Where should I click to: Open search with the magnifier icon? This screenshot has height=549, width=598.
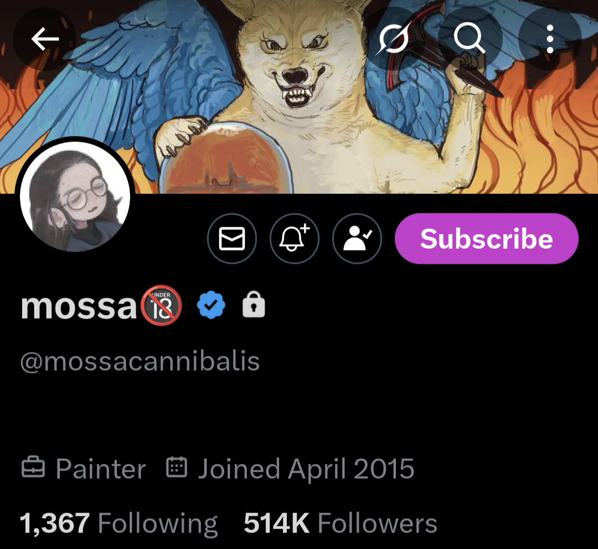470,39
